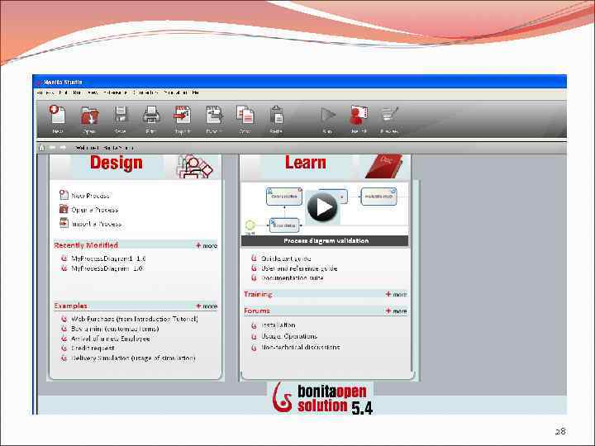595x446 pixels.
Task: Open the Process menu
Action: (46, 93)
